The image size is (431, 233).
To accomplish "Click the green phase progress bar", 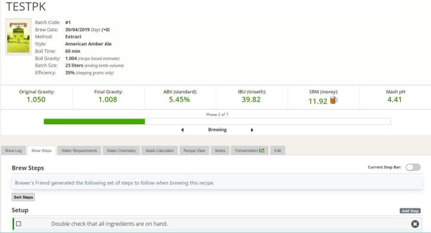I will [94, 122].
